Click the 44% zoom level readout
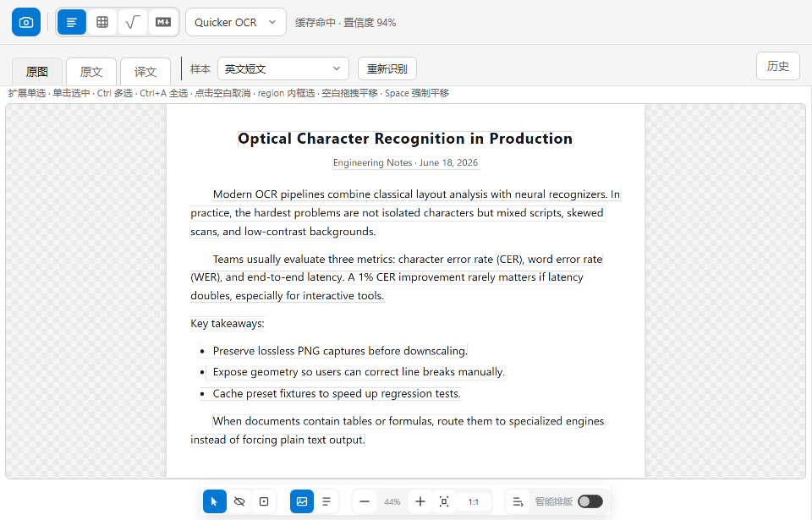This screenshot has width=812, height=520. pos(392,502)
